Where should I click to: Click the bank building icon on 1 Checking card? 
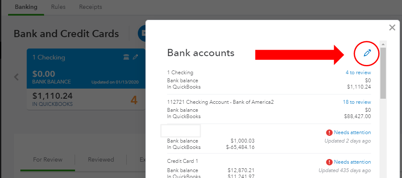126,57
